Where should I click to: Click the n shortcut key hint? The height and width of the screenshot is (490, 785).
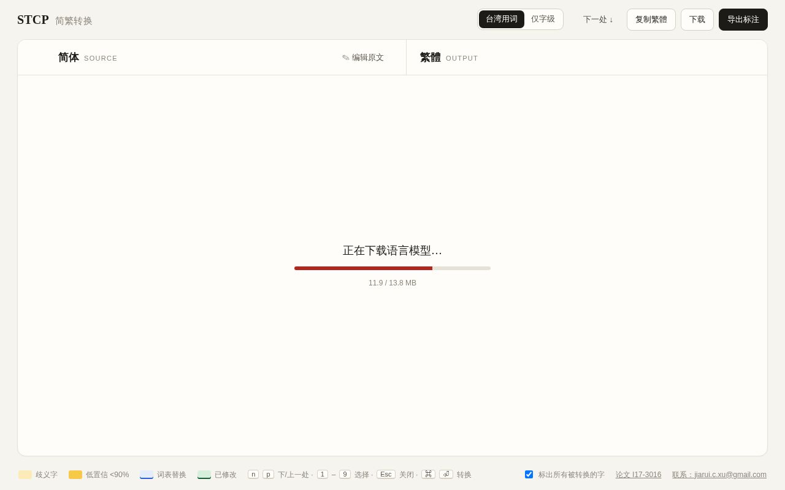tap(253, 474)
